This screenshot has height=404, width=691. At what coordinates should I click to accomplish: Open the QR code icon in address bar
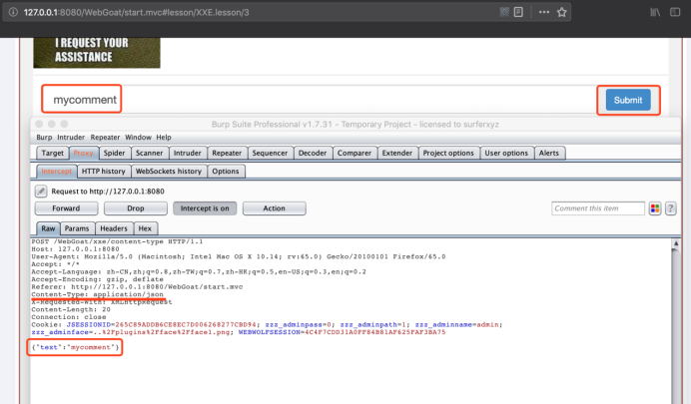504,12
